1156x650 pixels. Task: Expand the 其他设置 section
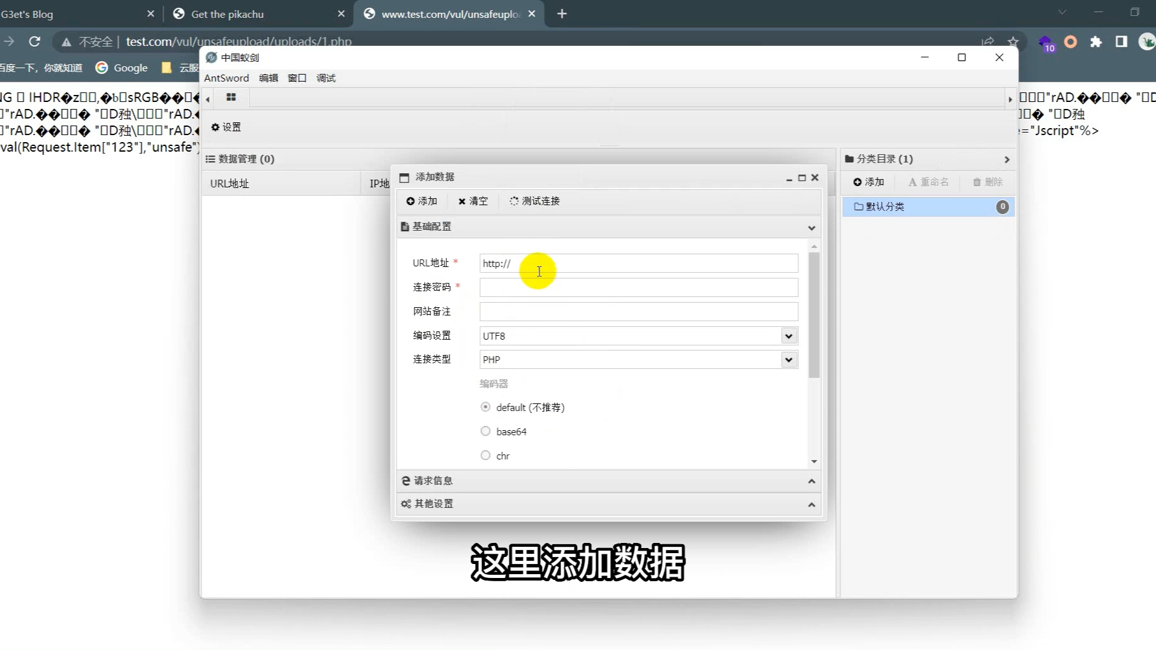click(x=811, y=504)
